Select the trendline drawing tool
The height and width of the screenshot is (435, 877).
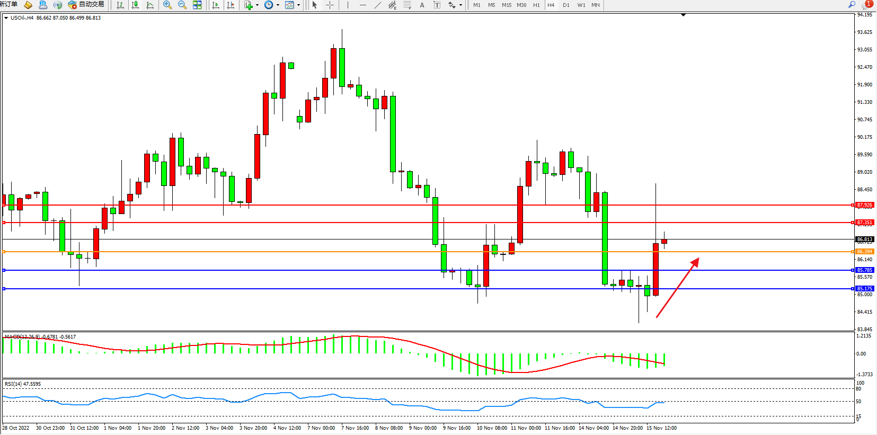[x=377, y=5]
